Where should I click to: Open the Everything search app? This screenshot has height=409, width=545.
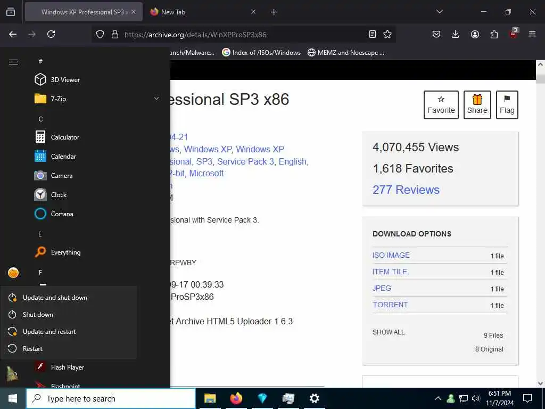pos(57,252)
